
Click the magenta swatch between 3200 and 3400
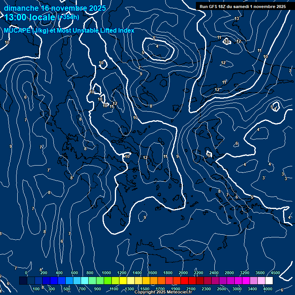coord(246,280)
